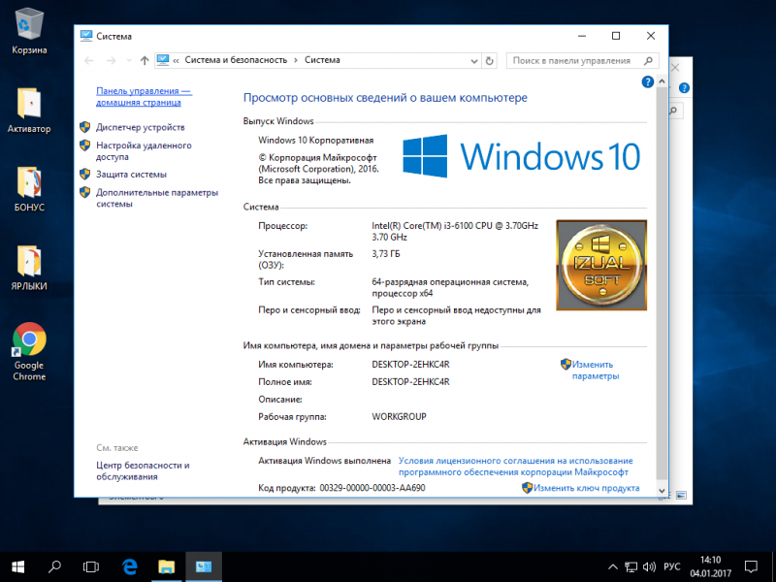
Task: Click the Windows Start button
Action: pos(17,566)
